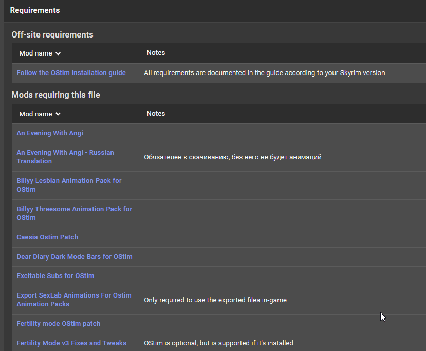Select the note 'OStim is optional, but is supported'
Image resolution: width=426 pixels, height=351 pixels.
(x=218, y=343)
